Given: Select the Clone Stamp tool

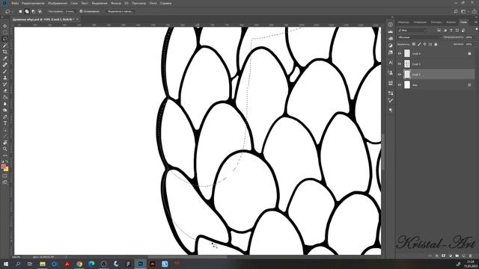Looking at the screenshot, I should pyautogui.click(x=5, y=78).
